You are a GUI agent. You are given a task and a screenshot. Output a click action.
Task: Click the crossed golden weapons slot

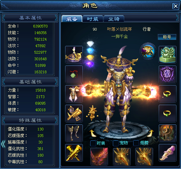[x=74, y=153]
